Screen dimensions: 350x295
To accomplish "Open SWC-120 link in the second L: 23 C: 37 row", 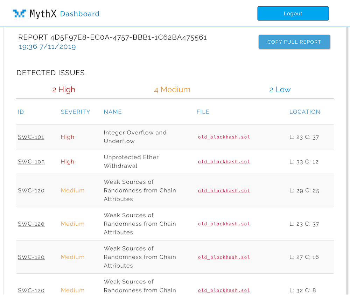I will click(31, 224).
